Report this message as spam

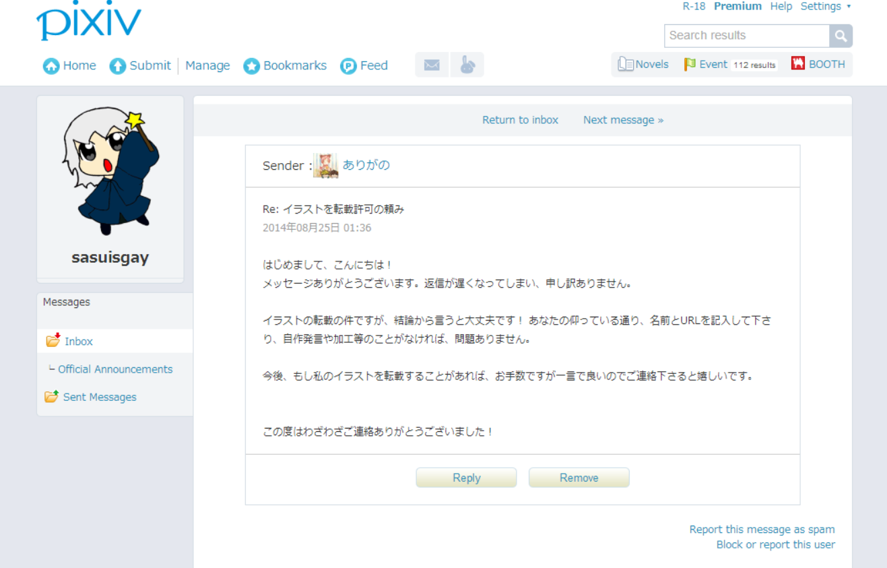pos(762,530)
